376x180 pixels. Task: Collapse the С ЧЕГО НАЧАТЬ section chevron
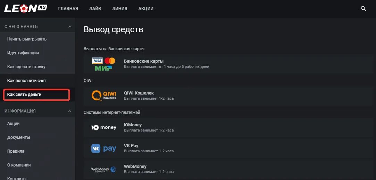70,27
